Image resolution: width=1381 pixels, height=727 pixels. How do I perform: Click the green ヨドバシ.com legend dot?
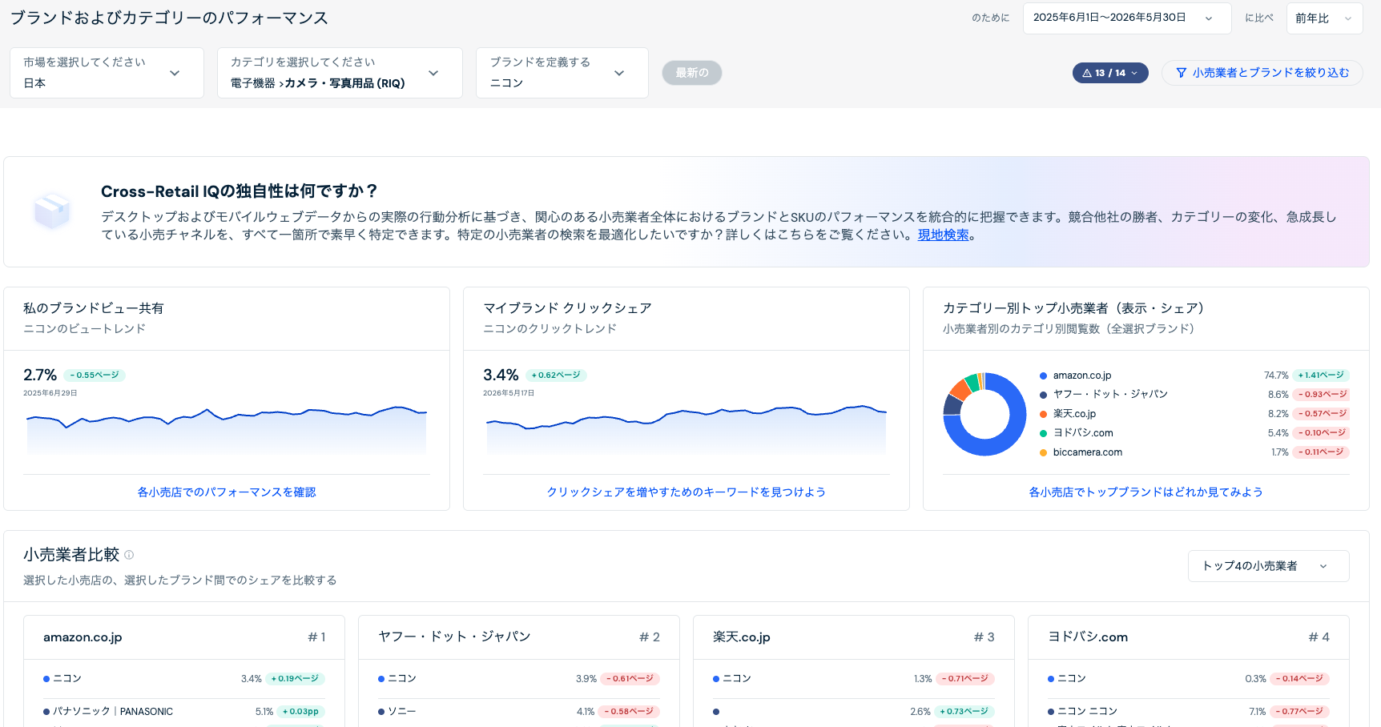pyautogui.click(x=1043, y=433)
